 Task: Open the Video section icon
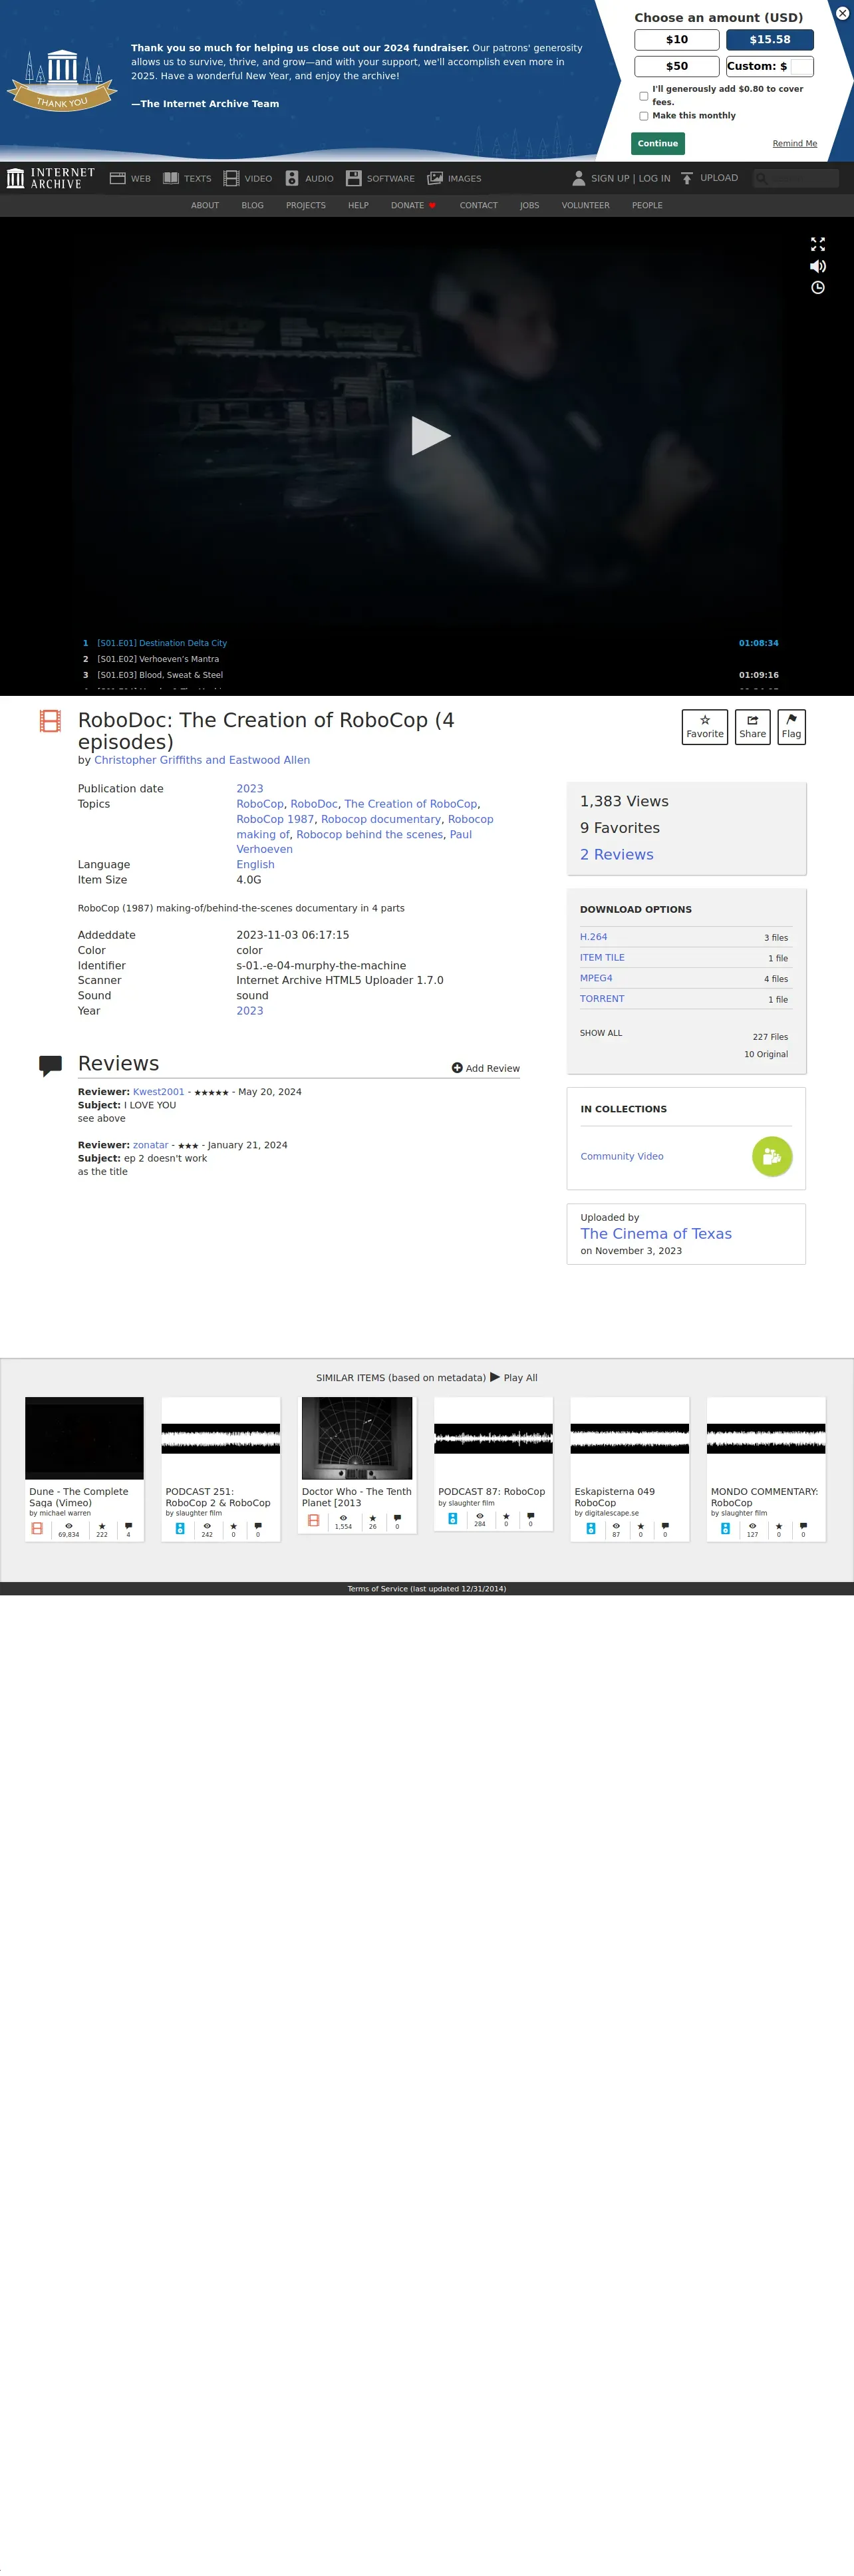click(x=231, y=178)
